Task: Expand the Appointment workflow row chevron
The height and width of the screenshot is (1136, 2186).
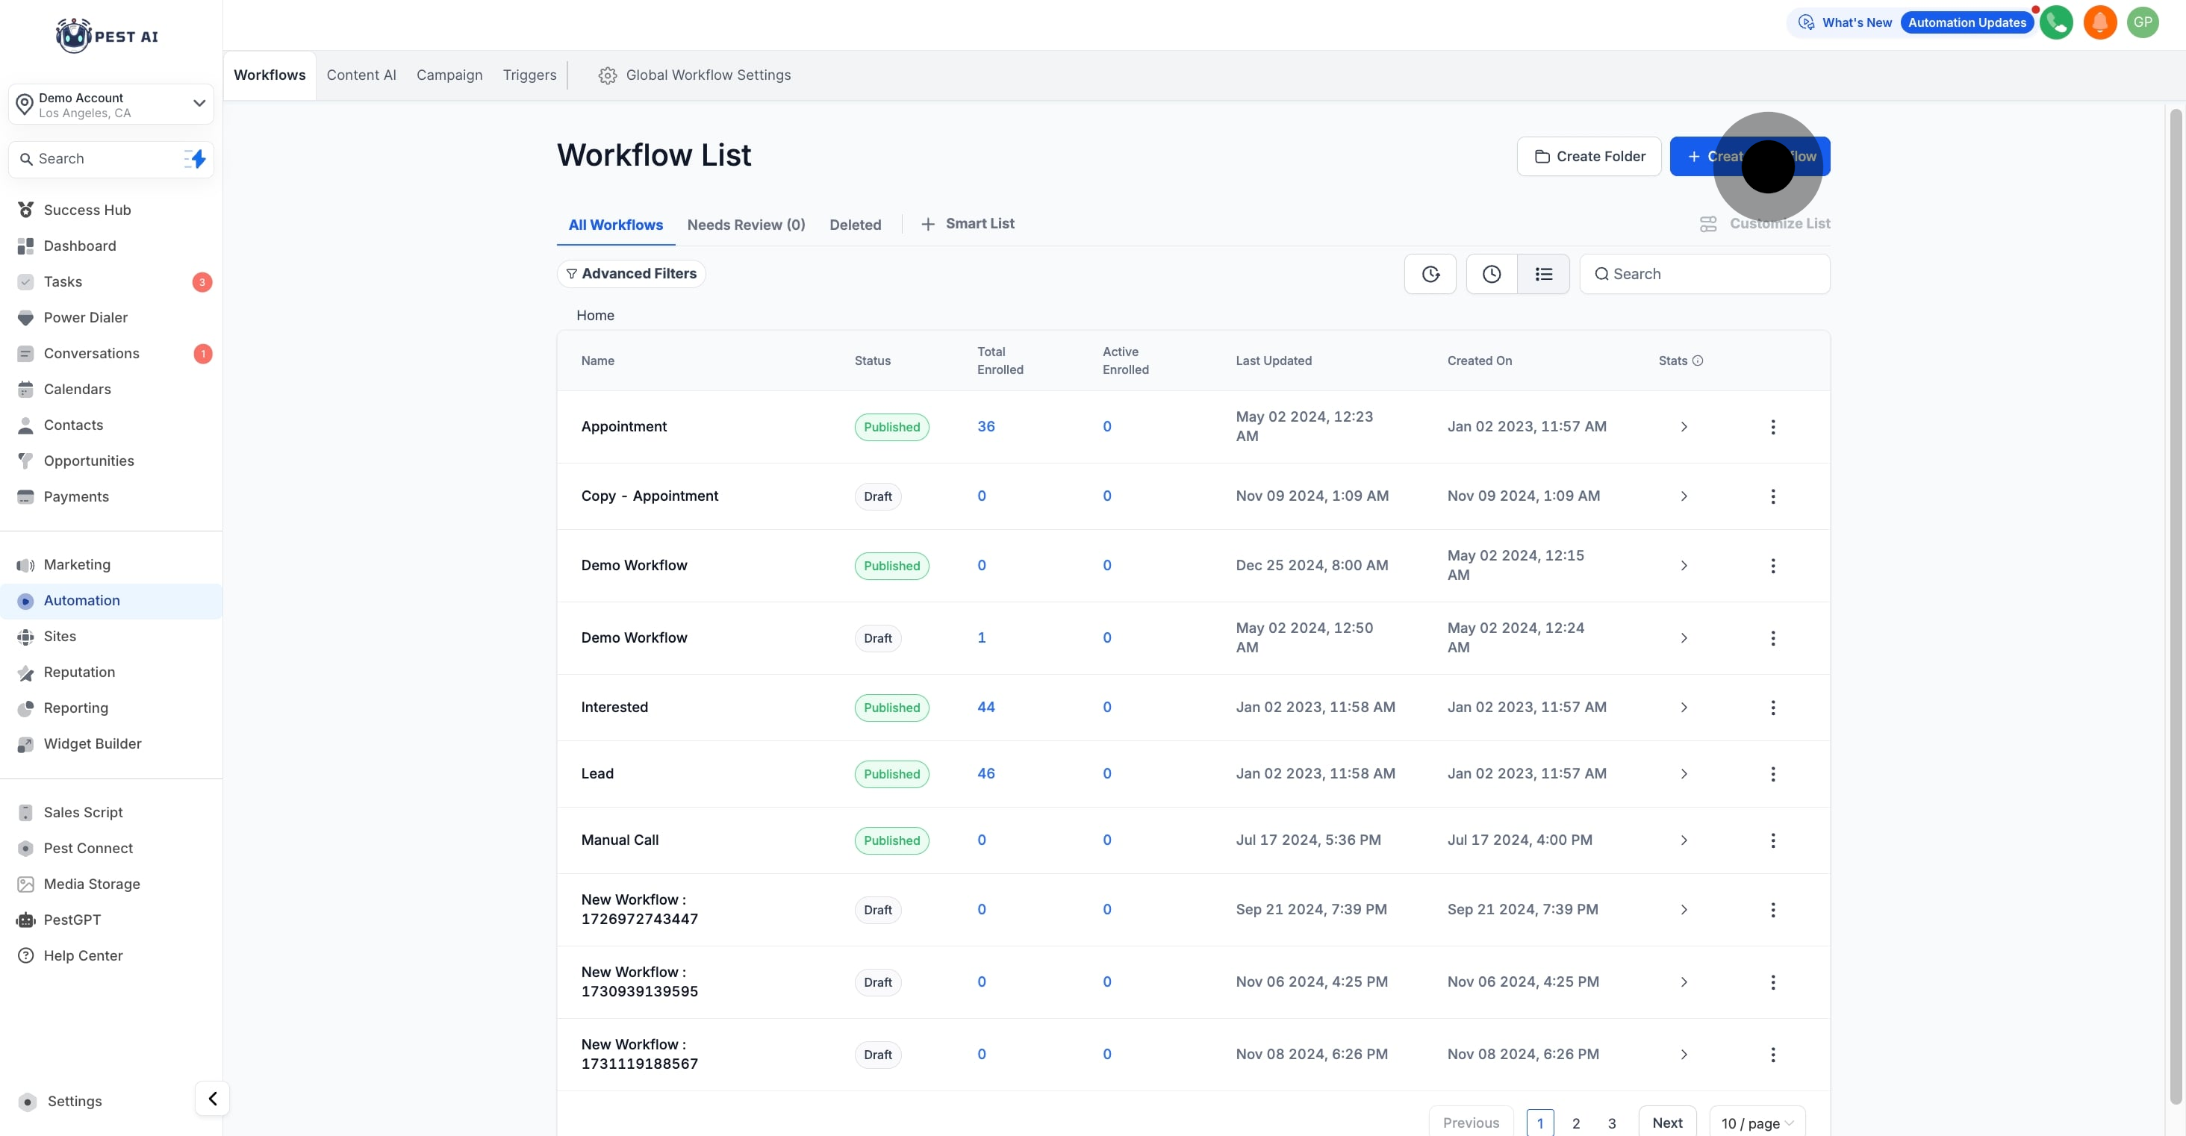Action: 1684,427
